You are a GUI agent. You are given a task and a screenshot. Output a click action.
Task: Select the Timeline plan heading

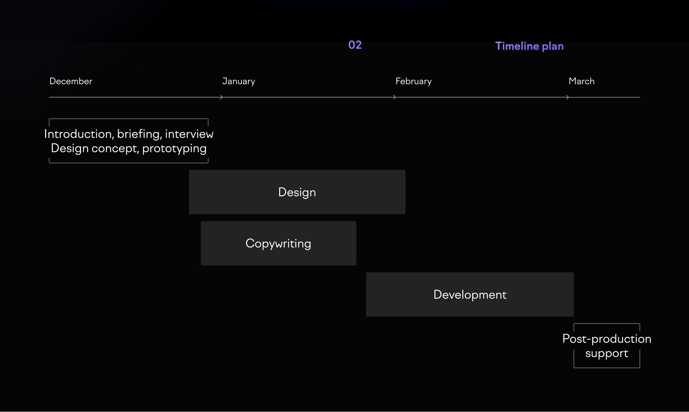click(529, 46)
